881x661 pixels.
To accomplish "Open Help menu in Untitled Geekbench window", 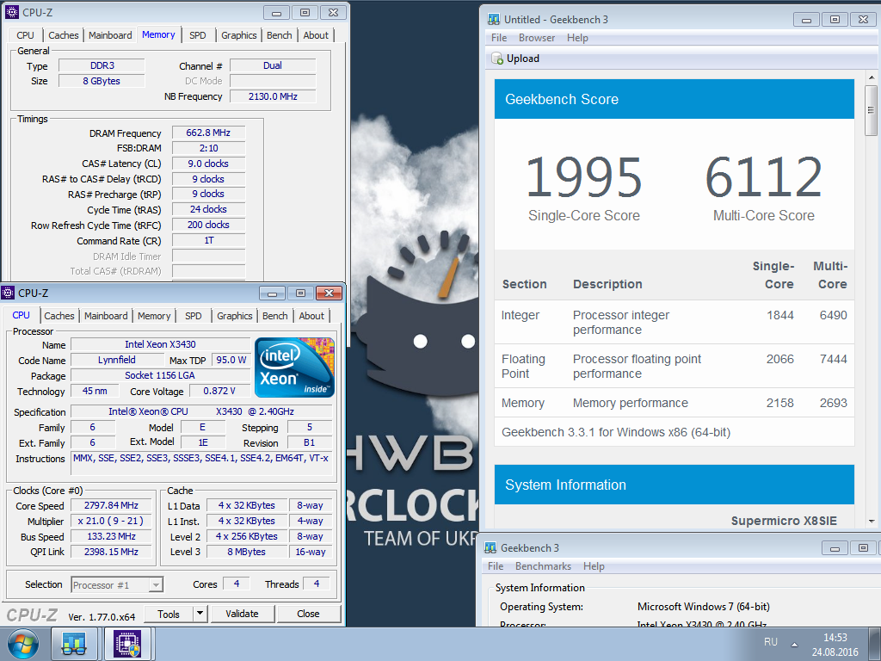I will click(577, 38).
